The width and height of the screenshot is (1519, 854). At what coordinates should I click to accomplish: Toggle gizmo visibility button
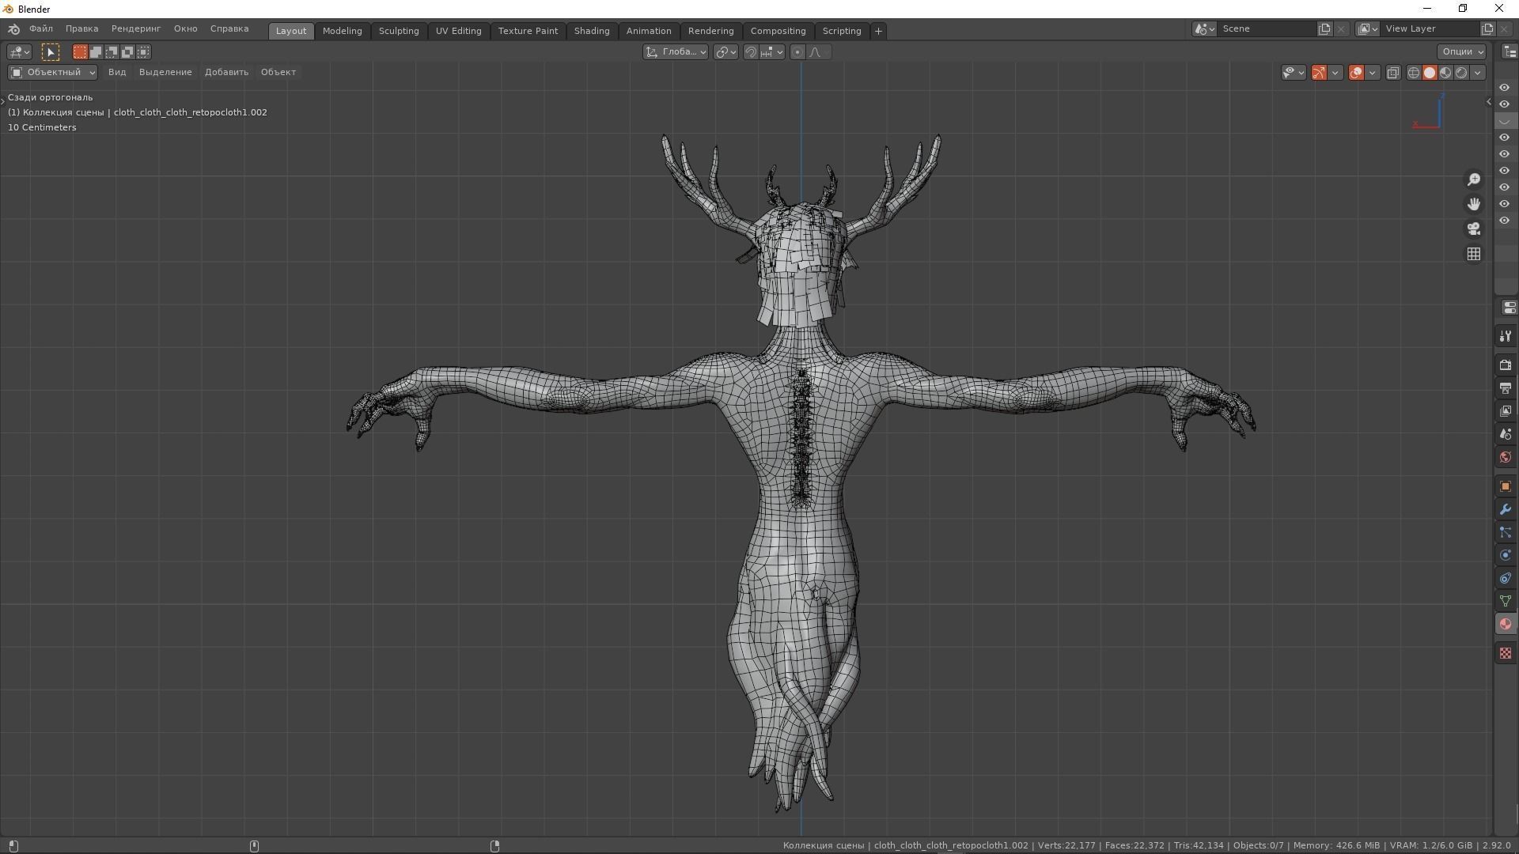pyautogui.click(x=1319, y=73)
